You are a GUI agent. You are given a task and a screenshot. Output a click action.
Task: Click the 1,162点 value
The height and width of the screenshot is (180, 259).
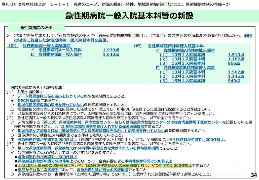pyautogui.click(x=236, y=59)
